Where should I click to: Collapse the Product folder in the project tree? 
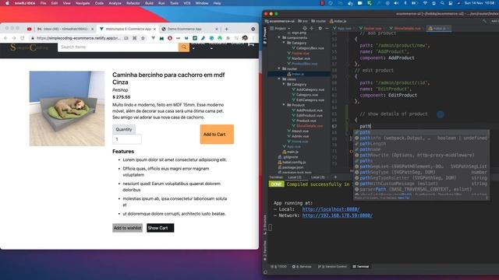(x=284, y=105)
